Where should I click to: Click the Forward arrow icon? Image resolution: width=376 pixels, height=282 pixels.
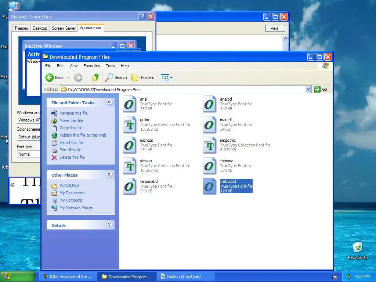click(x=78, y=77)
